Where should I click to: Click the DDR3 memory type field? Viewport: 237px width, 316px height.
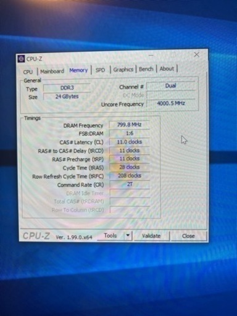tap(67, 88)
